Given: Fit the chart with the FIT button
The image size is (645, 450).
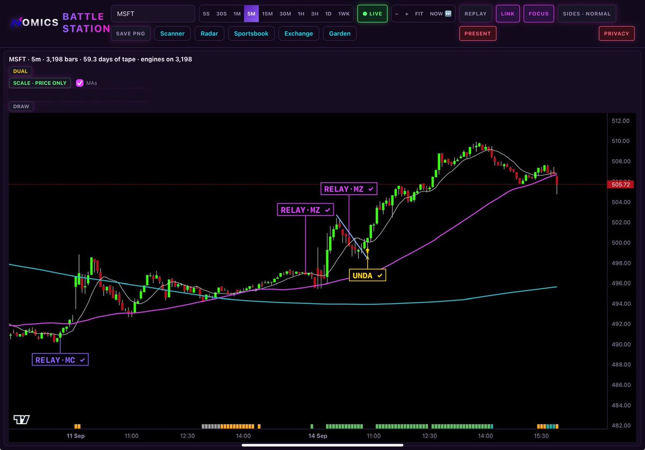Looking at the screenshot, I should (420, 14).
